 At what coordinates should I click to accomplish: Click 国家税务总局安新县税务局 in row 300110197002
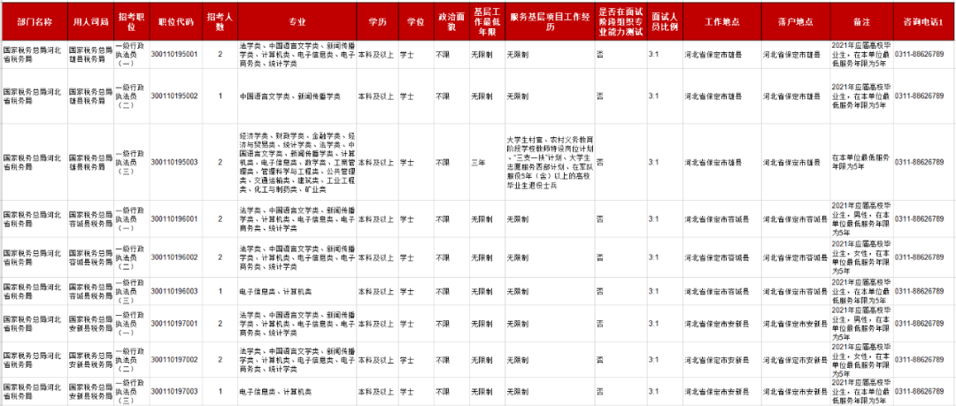(x=90, y=360)
